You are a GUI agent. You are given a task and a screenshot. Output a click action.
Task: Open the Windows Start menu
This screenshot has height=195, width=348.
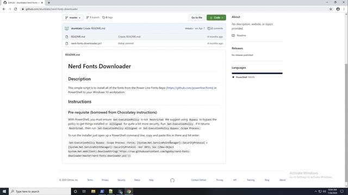coord(4,191)
